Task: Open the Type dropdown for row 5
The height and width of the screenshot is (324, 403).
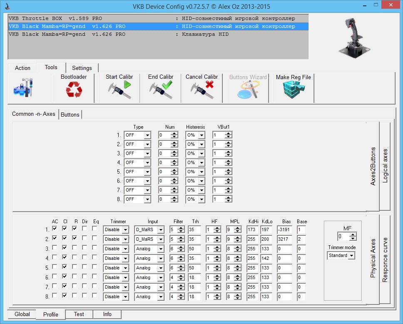Action: point(147,172)
